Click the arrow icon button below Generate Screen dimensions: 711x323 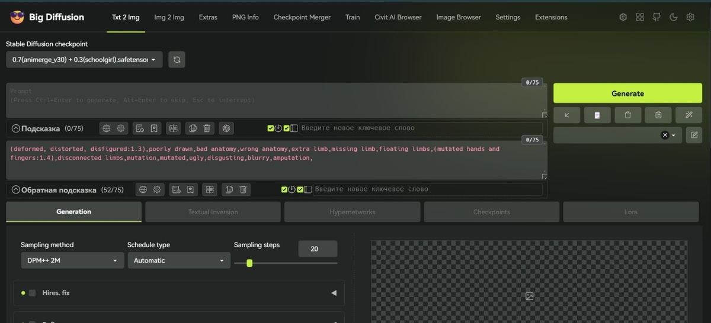567,115
